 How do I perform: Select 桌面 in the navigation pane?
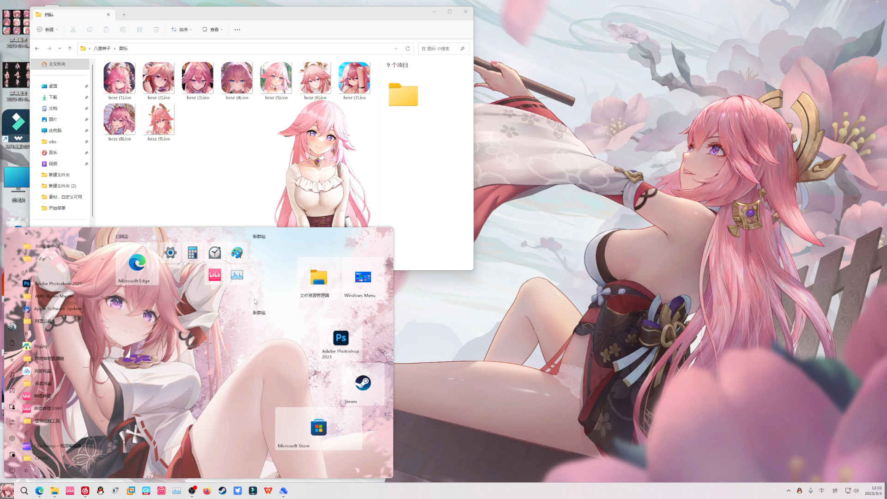(x=53, y=86)
